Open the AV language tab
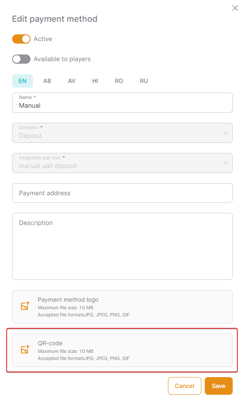The image size is (244, 401). pos(71,81)
